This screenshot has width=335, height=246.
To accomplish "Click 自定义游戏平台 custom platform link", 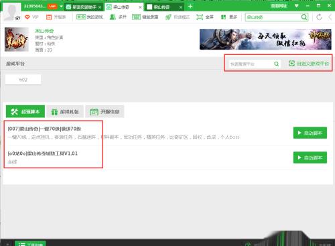I will [309, 64].
